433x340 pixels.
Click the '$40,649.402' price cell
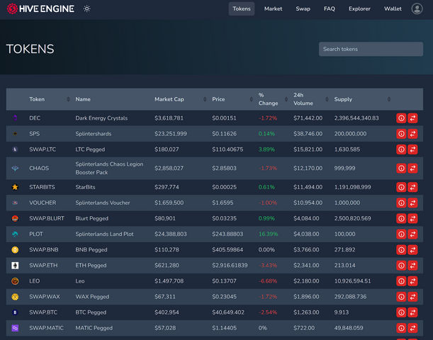[x=228, y=312]
